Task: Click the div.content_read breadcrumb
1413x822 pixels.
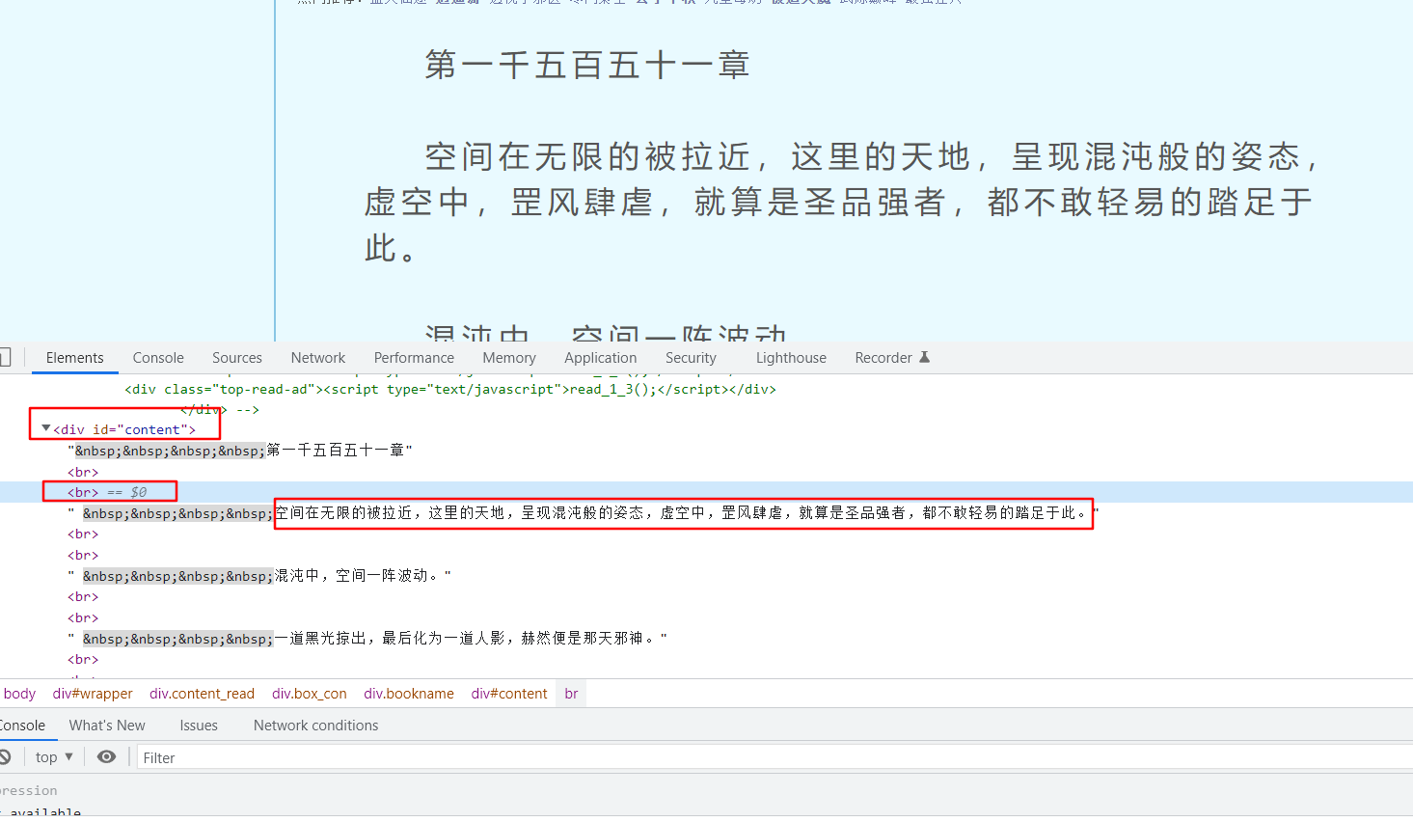Action: (x=202, y=694)
